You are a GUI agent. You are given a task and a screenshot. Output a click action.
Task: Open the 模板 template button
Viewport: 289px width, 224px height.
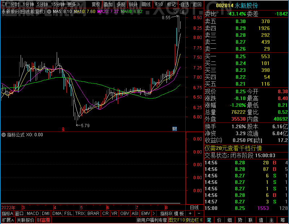click(179, 214)
